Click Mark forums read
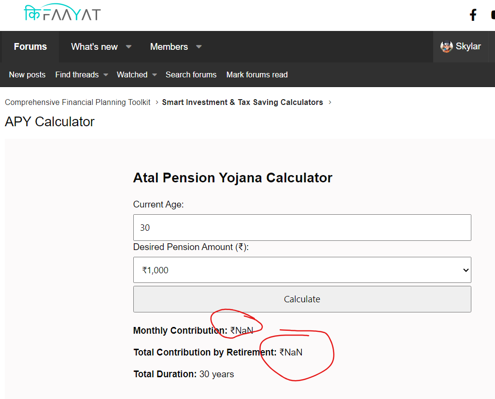Image resolution: width=495 pixels, height=399 pixels. (257, 75)
